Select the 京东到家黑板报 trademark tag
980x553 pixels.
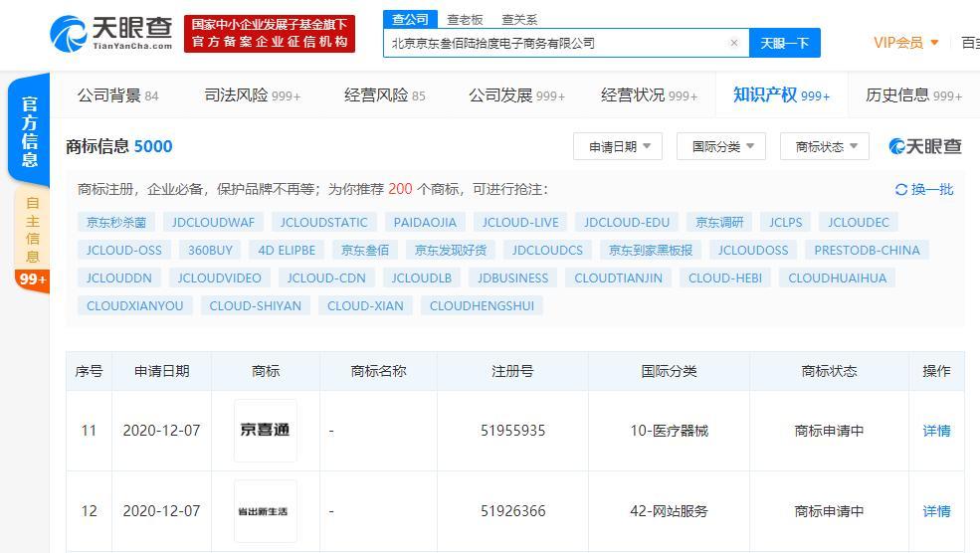[x=651, y=250]
